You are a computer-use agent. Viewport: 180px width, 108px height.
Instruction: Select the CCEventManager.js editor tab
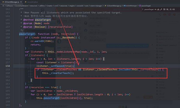click(12, 2)
